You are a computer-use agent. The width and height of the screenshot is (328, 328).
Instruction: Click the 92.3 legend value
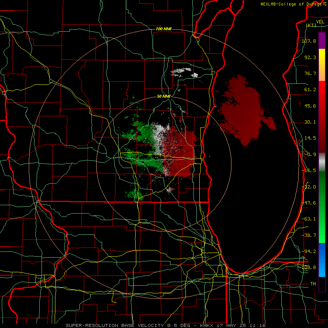[310, 57]
